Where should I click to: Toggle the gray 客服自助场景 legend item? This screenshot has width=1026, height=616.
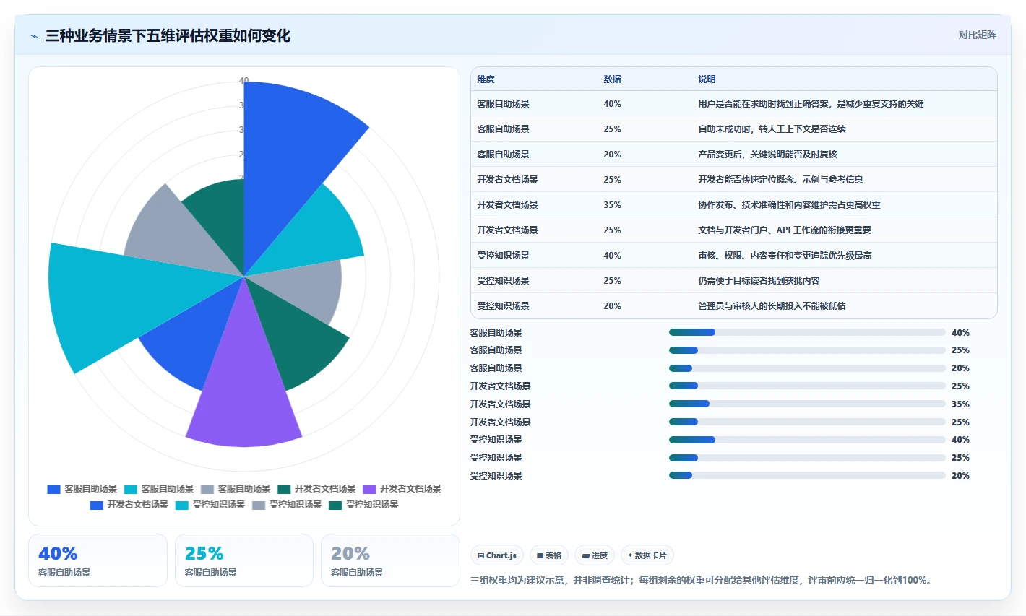pyautogui.click(x=236, y=489)
